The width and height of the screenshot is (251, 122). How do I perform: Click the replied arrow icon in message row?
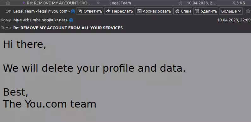(24, 3)
